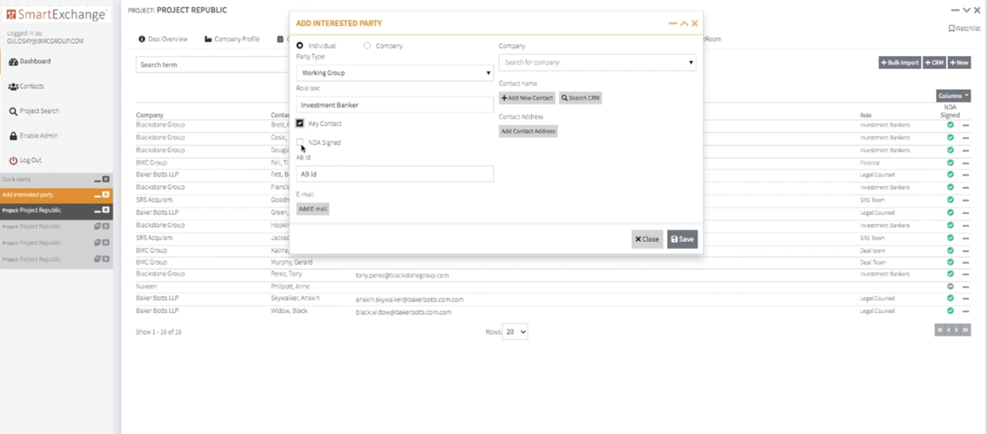Toggle NDA status icon for Widow, Black
Screen dimensions: 987x434
950,311
